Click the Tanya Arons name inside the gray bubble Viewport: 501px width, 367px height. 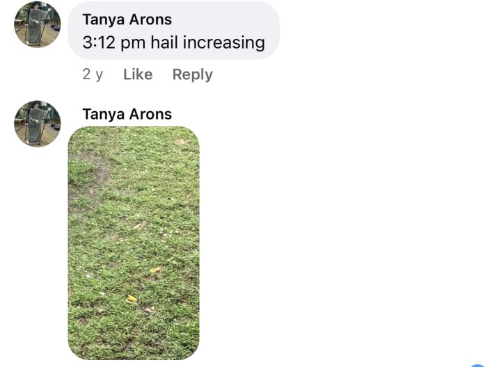[x=127, y=19]
